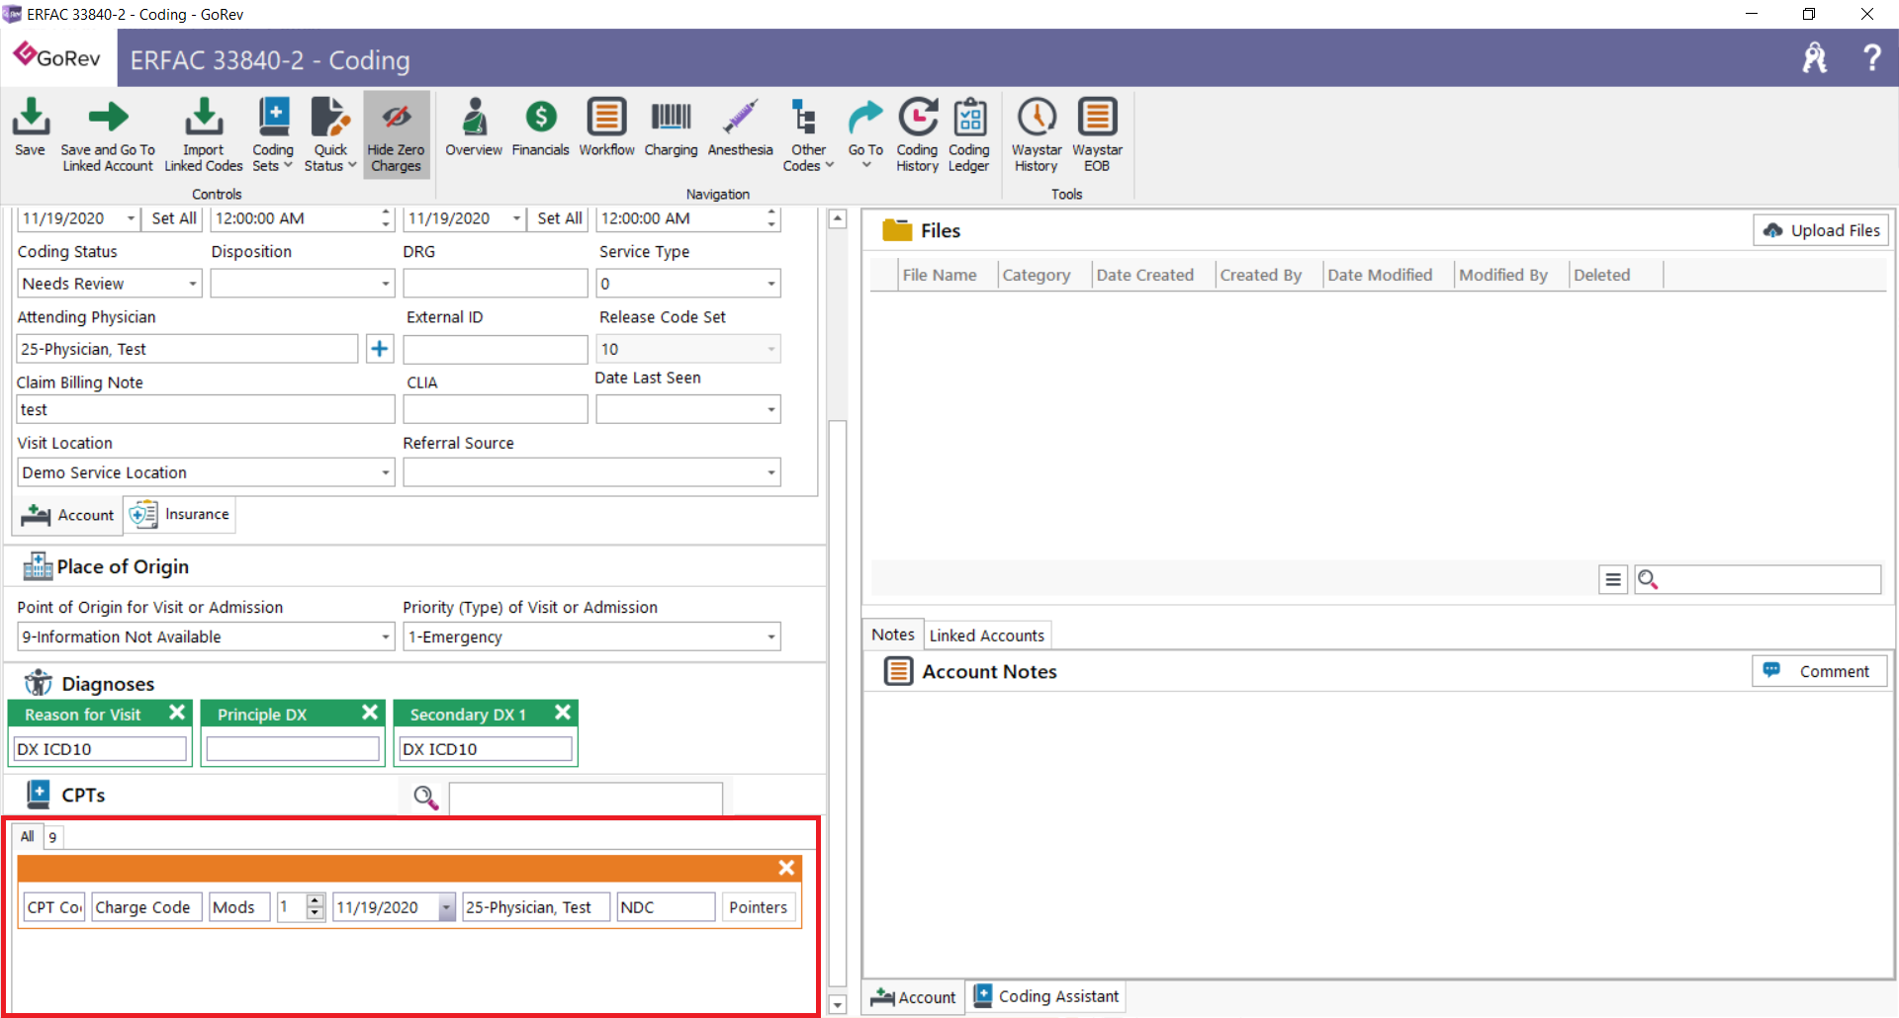Screen dimensions: 1899x1018
Task: Click the Comment button
Action: coord(1820,671)
